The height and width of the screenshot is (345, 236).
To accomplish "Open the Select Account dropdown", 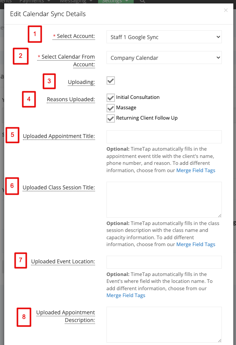I will [x=164, y=37].
